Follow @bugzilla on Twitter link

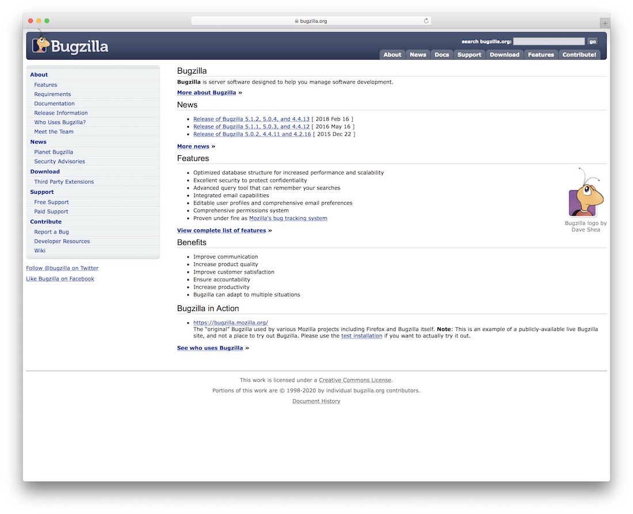(x=62, y=268)
